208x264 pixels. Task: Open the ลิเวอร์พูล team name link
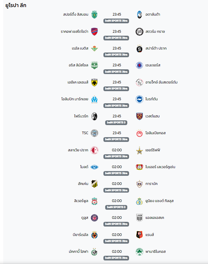pos(81,201)
